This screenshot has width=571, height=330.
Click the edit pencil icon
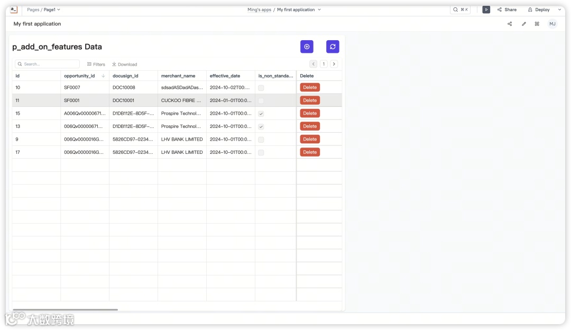tap(523, 24)
